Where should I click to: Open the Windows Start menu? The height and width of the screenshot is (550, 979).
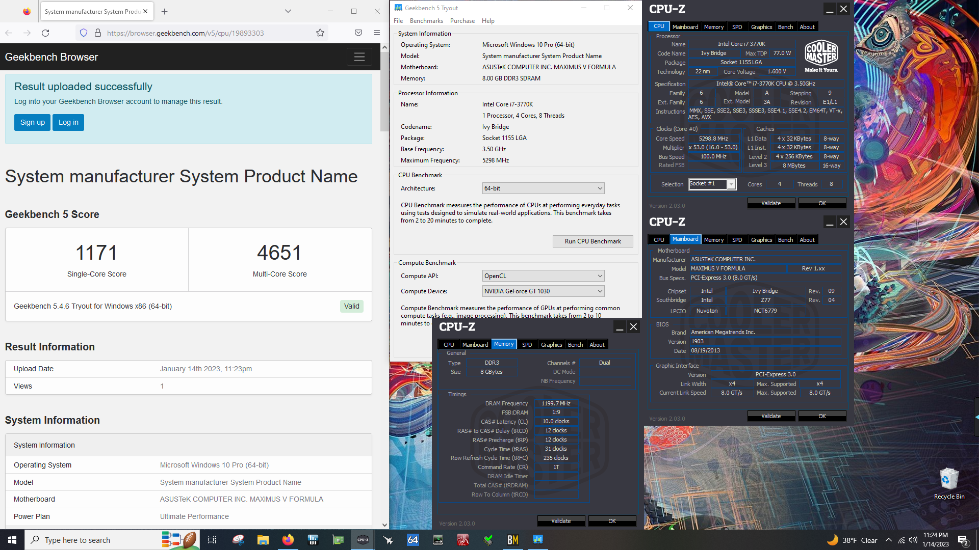pyautogui.click(x=12, y=540)
